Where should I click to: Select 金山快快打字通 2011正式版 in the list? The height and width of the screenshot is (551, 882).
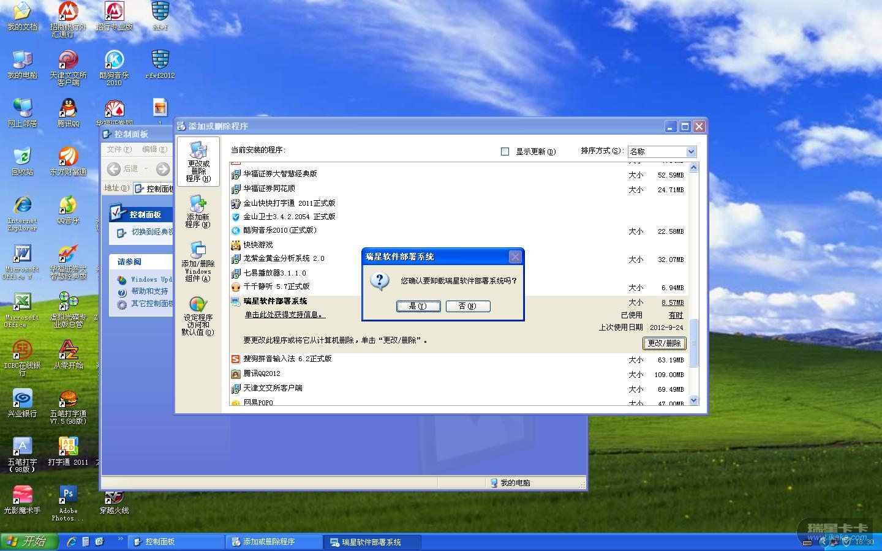pyautogui.click(x=458, y=203)
